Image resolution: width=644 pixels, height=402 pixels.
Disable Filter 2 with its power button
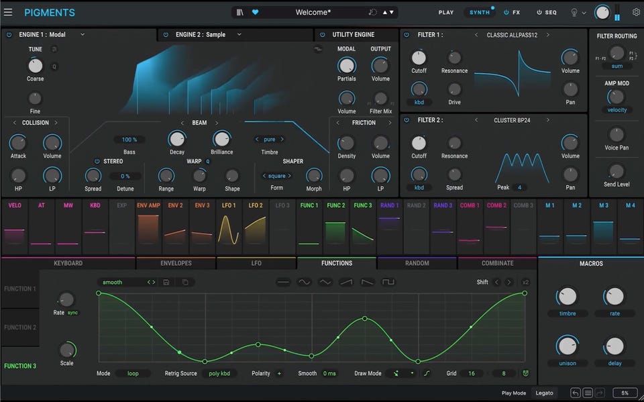pyautogui.click(x=407, y=120)
